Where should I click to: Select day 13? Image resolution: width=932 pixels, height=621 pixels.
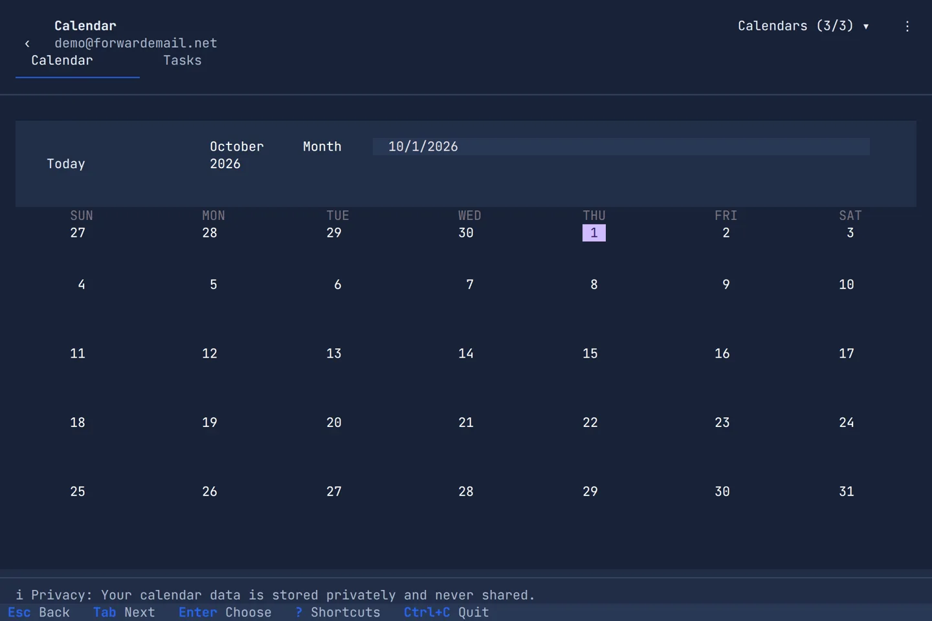[x=334, y=353]
